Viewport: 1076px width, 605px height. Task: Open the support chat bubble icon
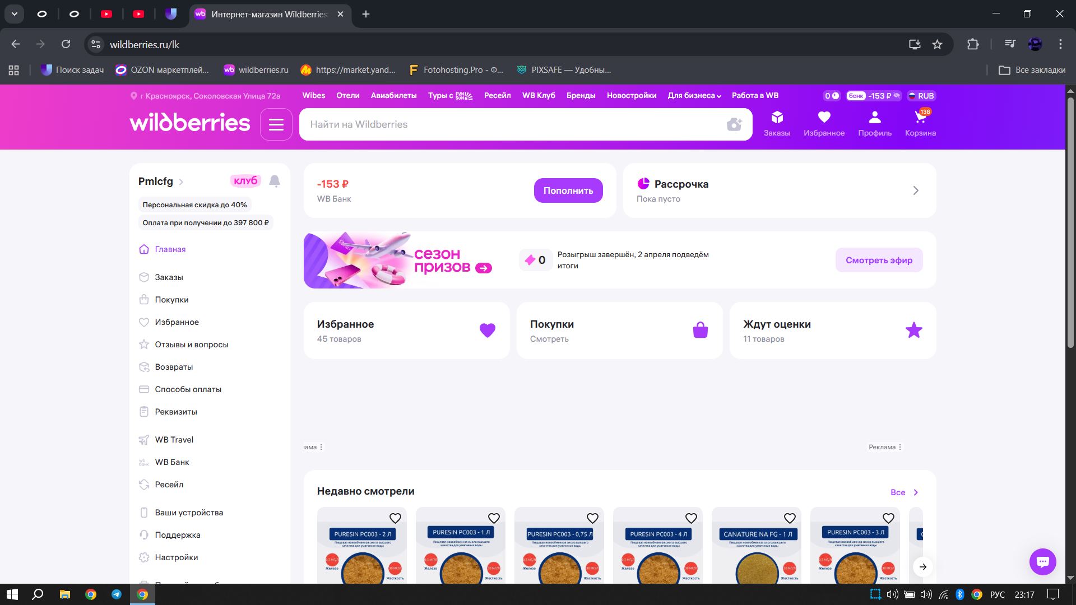pyautogui.click(x=1042, y=561)
